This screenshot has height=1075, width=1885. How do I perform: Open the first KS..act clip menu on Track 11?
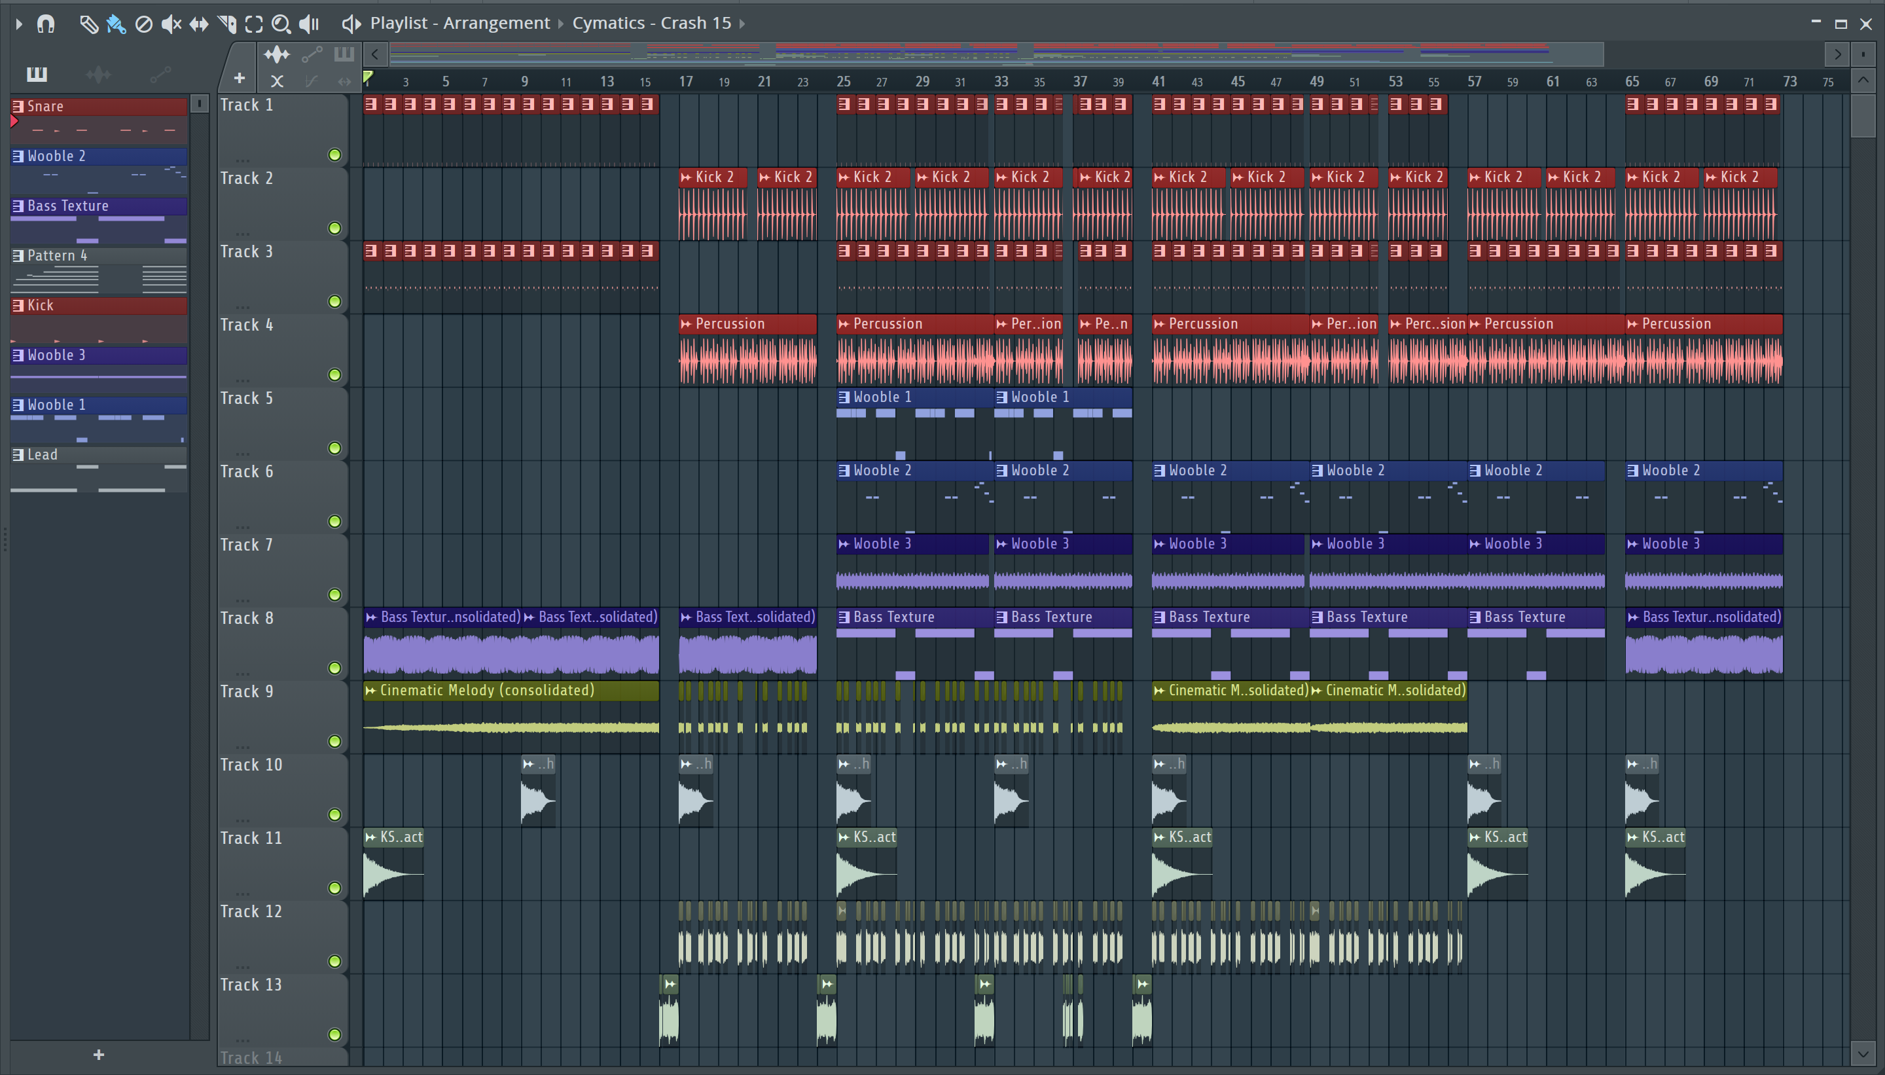[370, 837]
